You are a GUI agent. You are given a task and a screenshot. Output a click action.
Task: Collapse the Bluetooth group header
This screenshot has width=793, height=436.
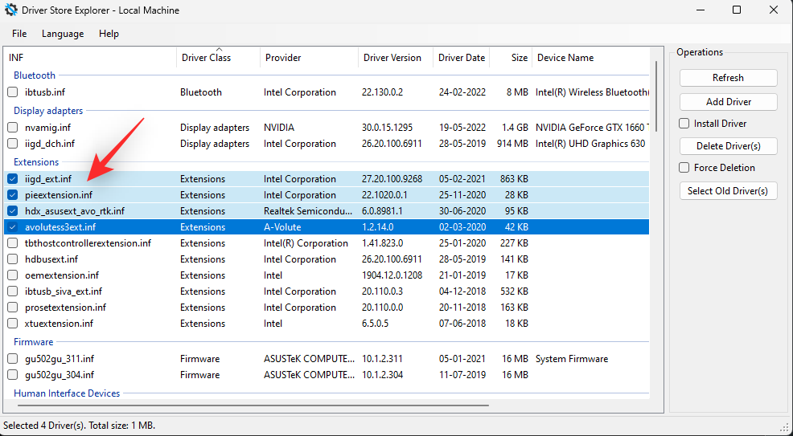35,75
